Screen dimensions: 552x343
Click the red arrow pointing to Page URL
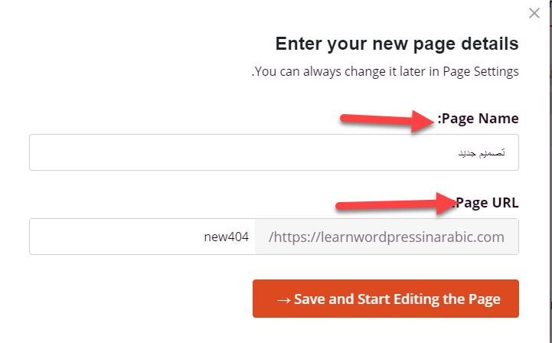391,204
